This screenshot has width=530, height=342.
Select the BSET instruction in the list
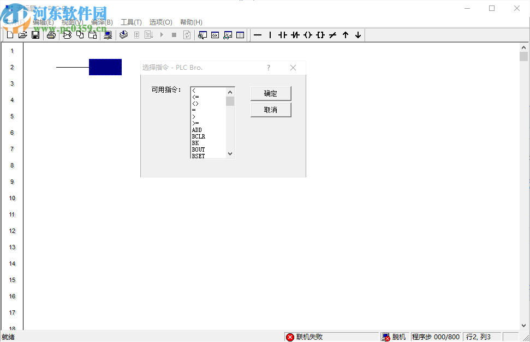point(199,155)
